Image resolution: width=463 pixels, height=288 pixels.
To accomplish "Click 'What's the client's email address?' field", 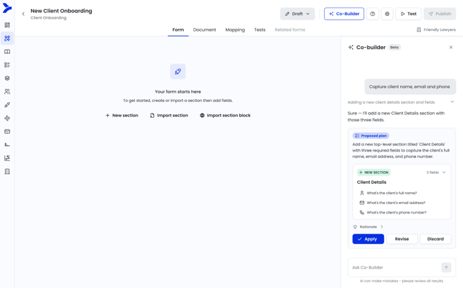I will pos(396,203).
